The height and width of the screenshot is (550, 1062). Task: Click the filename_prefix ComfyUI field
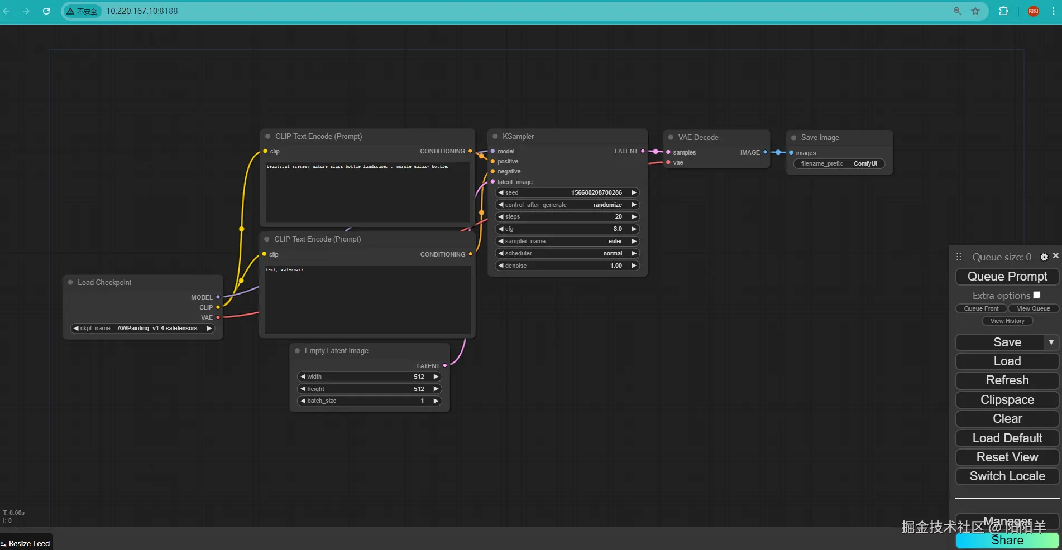pyautogui.click(x=839, y=164)
